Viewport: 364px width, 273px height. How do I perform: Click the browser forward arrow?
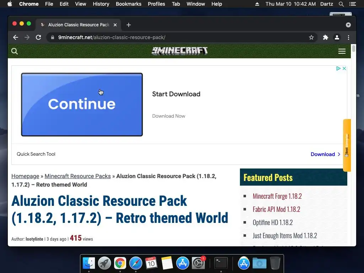27,37
